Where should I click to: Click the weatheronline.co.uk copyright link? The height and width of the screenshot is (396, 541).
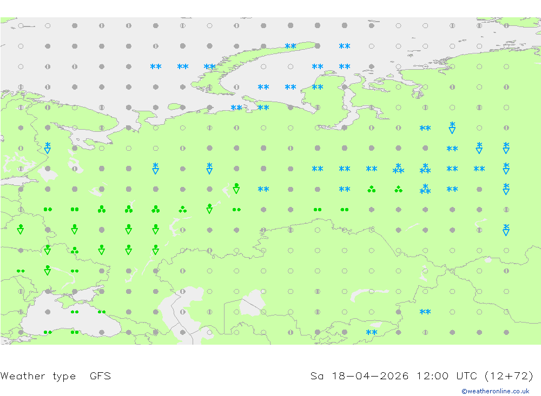tap(495, 391)
